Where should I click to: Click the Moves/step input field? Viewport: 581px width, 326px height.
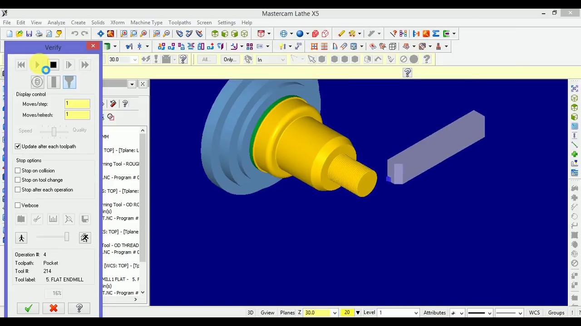click(x=77, y=104)
